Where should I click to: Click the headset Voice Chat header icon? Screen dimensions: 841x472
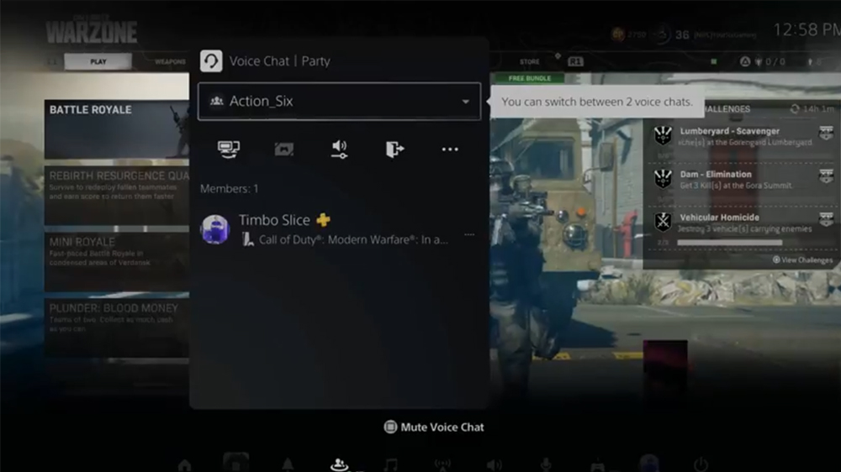[211, 61]
